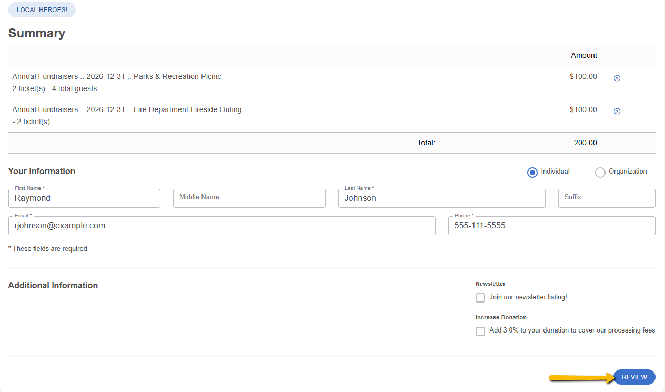Image resolution: width=665 pixels, height=392 pixels.
Task: Click the $100.00 amount for Parks Picnic
Action: click(583, 76)
